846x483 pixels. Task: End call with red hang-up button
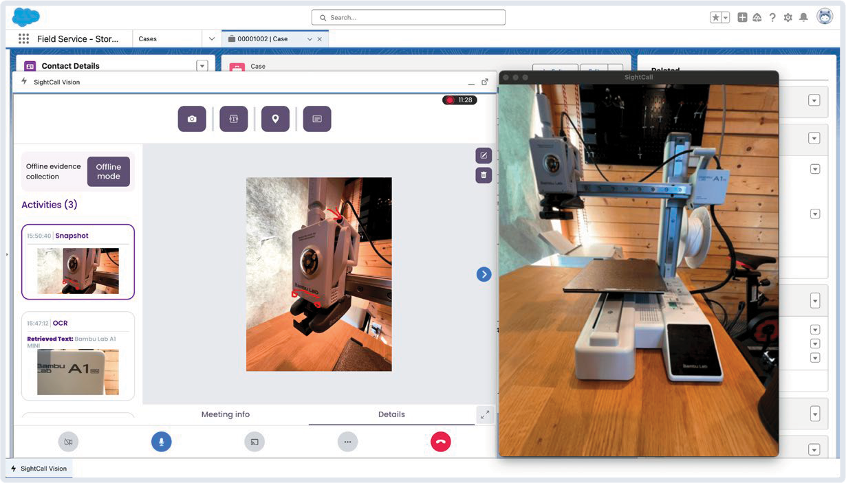click(440, 442)
